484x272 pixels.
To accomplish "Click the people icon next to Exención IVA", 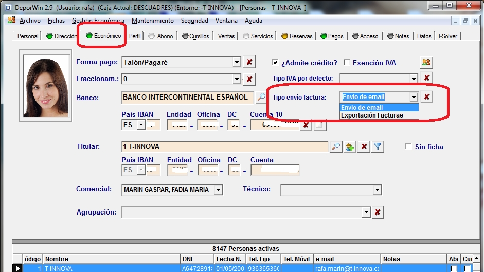I will 426,62.
